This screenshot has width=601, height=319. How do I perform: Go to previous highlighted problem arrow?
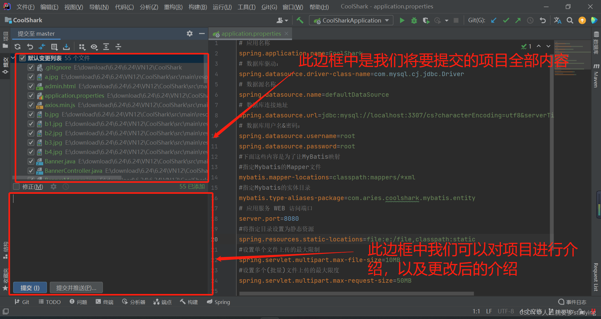[x=539, y=46]
